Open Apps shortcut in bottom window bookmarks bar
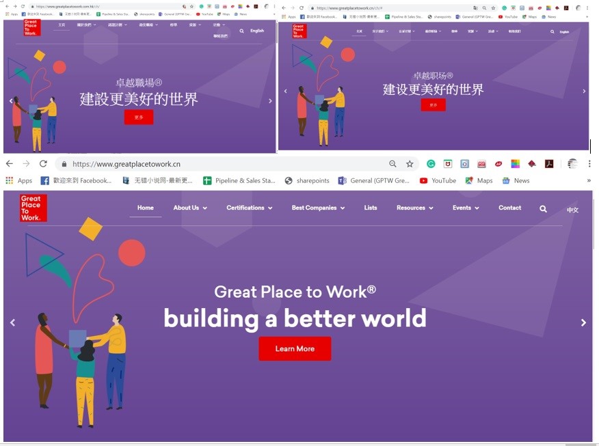599x446 pixels. [x=18, y=180]
